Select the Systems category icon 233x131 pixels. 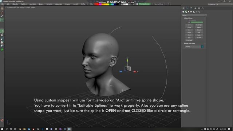tap(199, 12)
